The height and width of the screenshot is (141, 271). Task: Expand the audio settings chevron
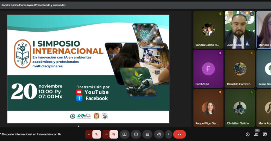(x=89, y=134)
